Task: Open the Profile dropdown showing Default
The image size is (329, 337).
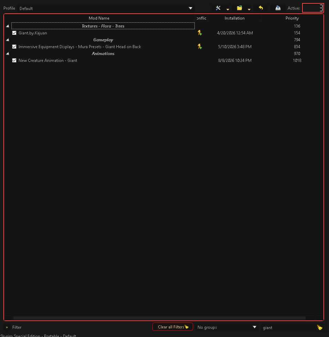Action: (106, 8)
